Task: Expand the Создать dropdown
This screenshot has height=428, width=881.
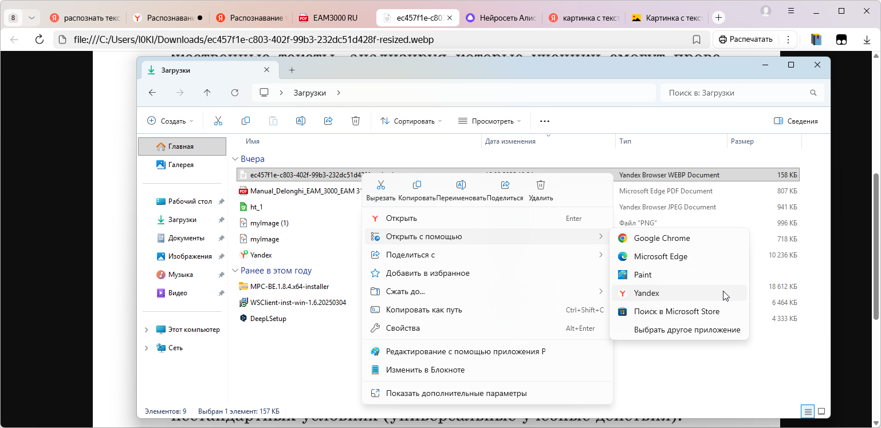Action: (x=170, y=121)
